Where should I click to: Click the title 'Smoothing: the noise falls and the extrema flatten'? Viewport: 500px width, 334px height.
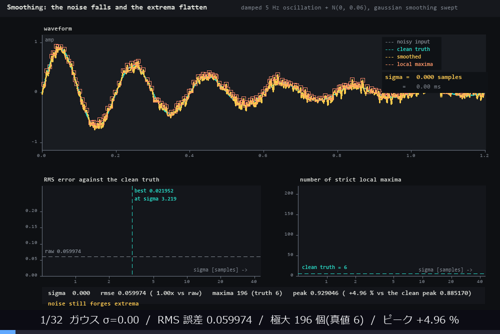(107, 7)
